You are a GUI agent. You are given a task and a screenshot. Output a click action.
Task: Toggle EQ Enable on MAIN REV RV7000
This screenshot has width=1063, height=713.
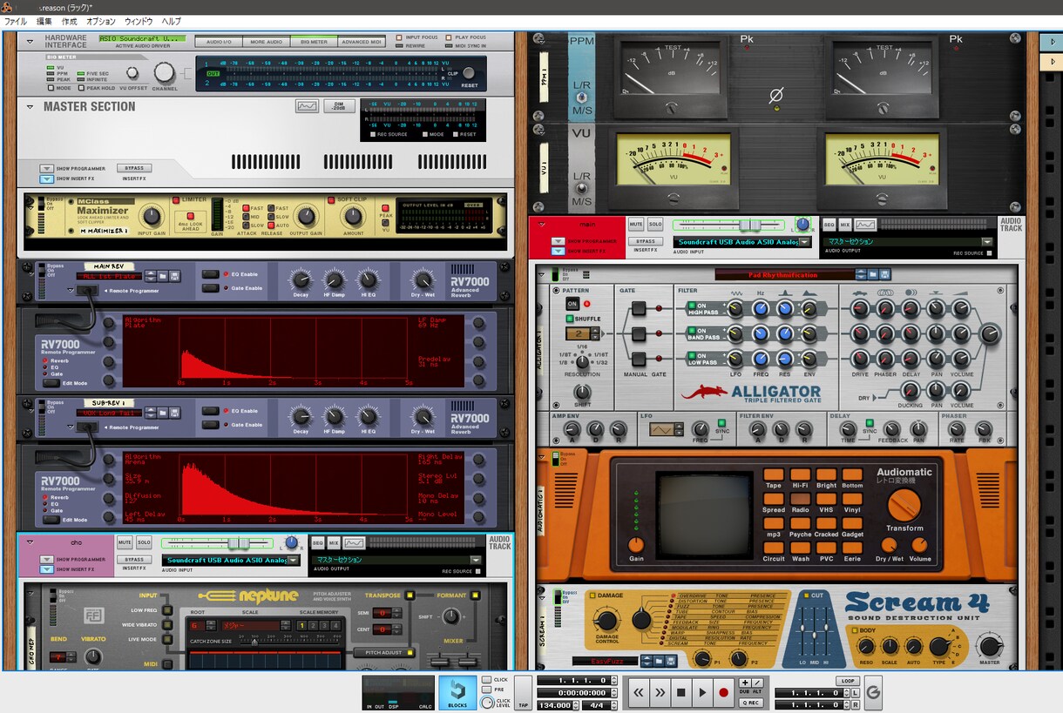[210, 274]
